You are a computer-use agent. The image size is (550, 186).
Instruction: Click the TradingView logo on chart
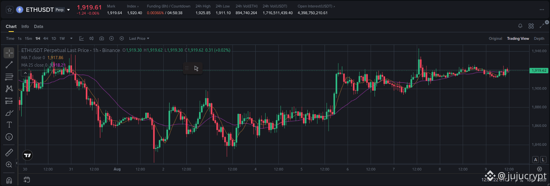coord(28,155)
